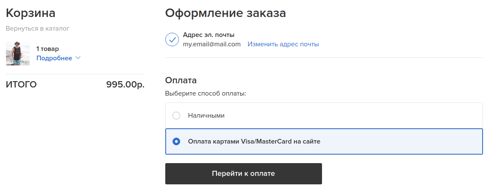Click the email verified checkmark icon
The height and width of the screenshot is (192, 489).
coord(172,40)
